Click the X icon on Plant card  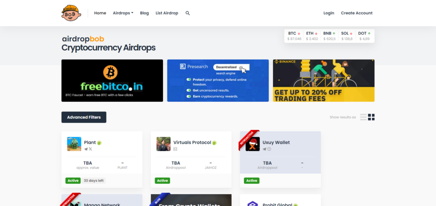coord(90,149)
